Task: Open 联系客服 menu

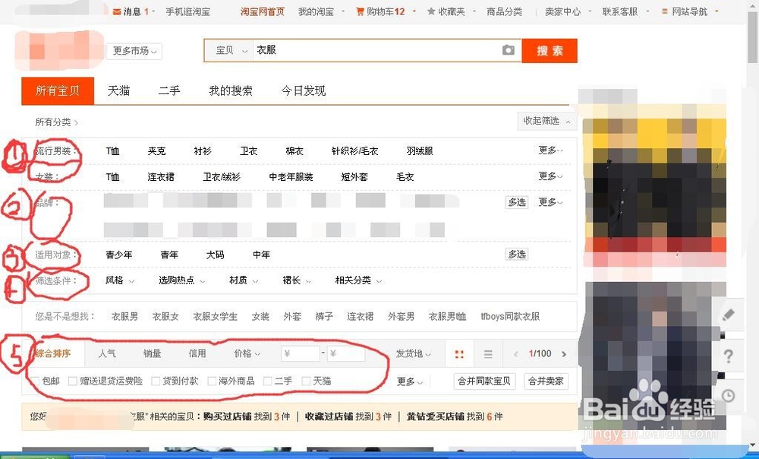Action: coord(619,11)
